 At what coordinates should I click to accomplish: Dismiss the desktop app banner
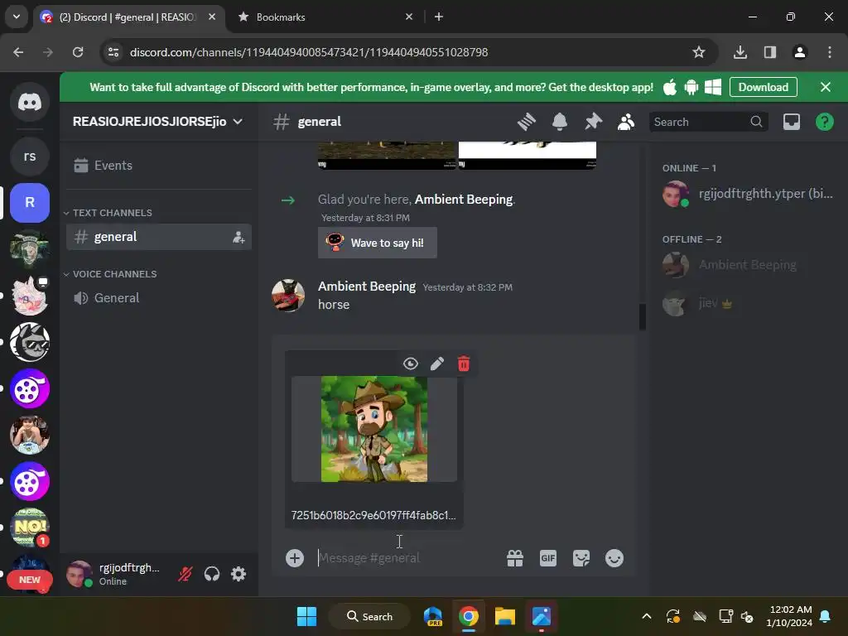[826, 87]
